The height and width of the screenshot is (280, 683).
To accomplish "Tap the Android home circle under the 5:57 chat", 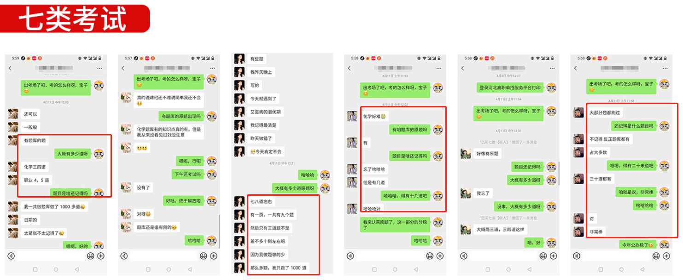I will 169,269.
